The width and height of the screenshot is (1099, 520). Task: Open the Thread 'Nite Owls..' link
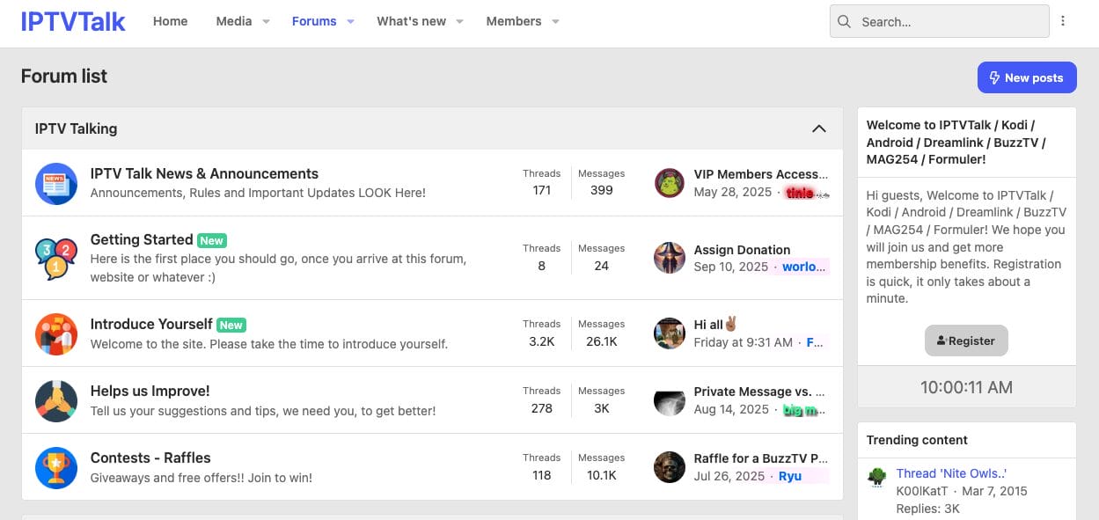pos(950,473)
